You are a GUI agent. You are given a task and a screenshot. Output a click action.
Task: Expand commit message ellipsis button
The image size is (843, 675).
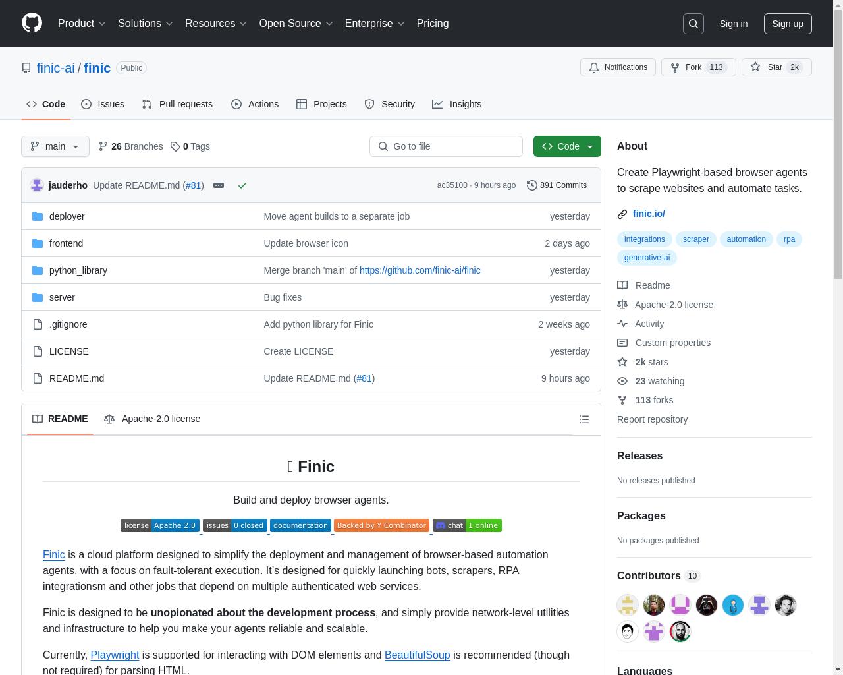[219, 185]
